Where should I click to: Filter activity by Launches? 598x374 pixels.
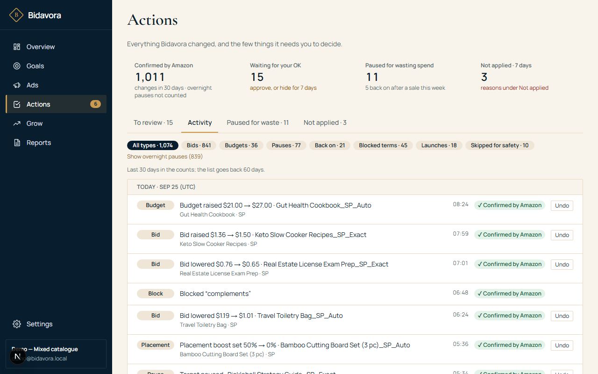click(439, 145)
